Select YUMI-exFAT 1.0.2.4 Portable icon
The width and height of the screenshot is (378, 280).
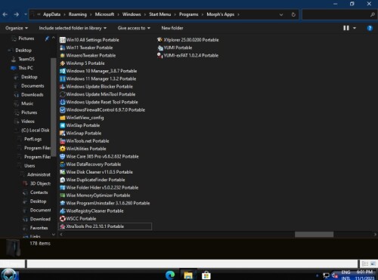coord(160,55)
